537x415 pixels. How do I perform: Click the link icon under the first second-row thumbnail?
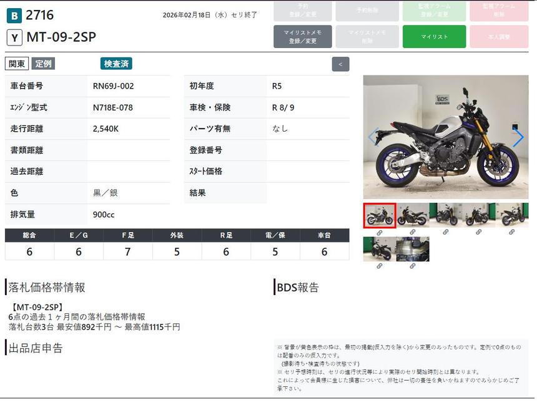[379, 266]
